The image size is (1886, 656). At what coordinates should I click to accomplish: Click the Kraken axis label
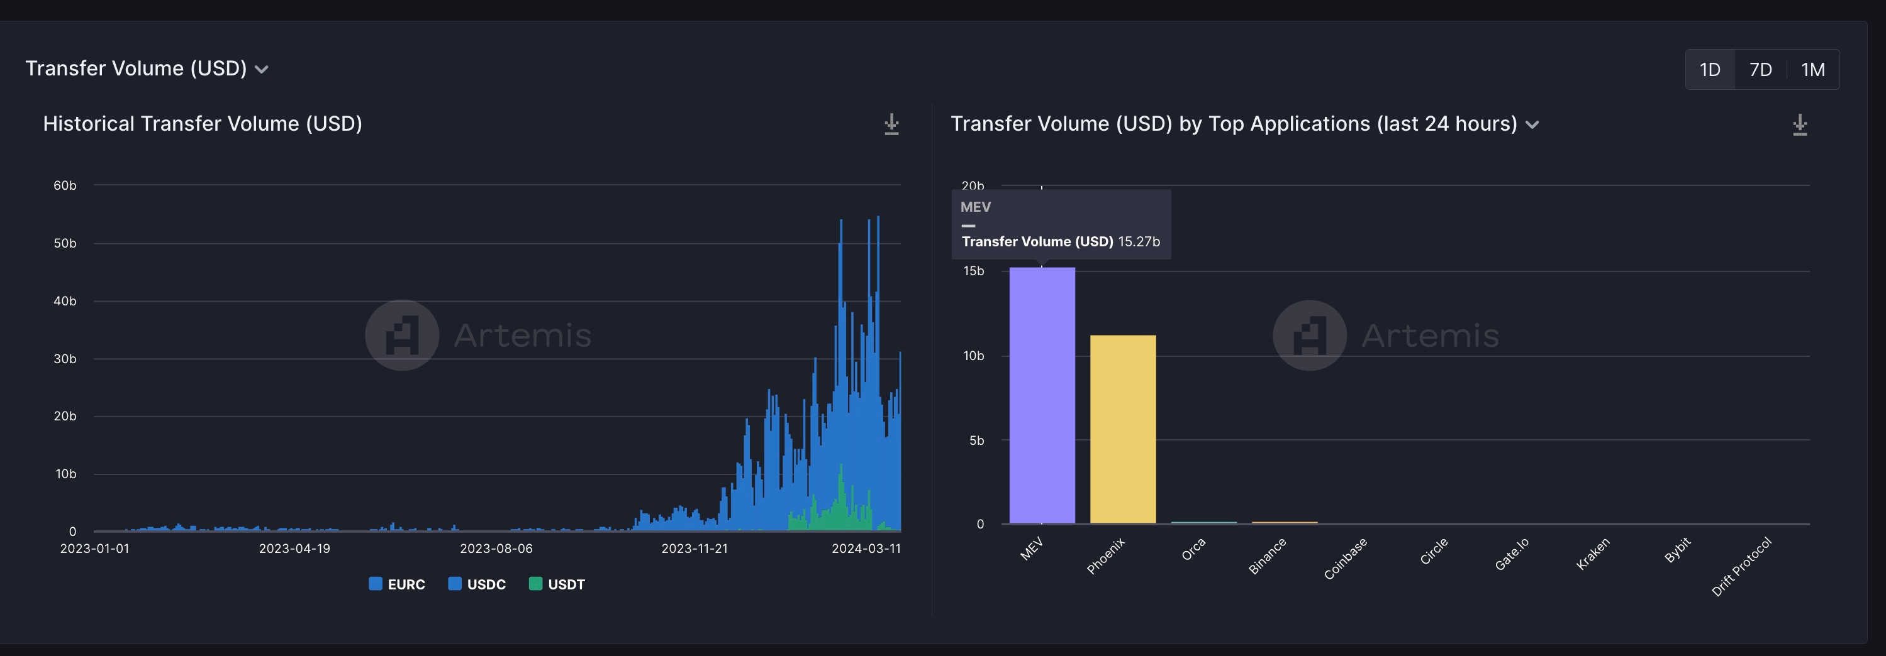[1593, 554]
